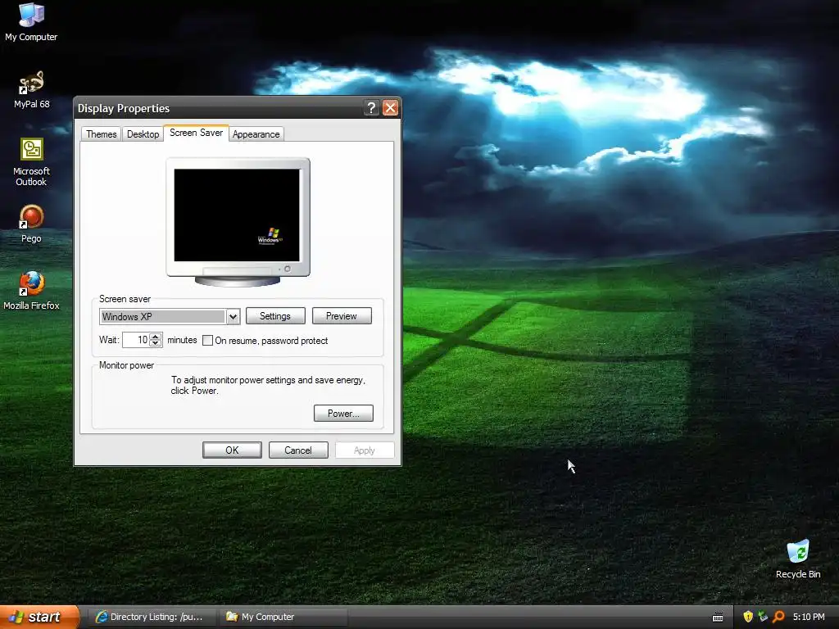Select the Screen Saver tab
Viewport: 839px width, 629px height.
tap(196, 133)
